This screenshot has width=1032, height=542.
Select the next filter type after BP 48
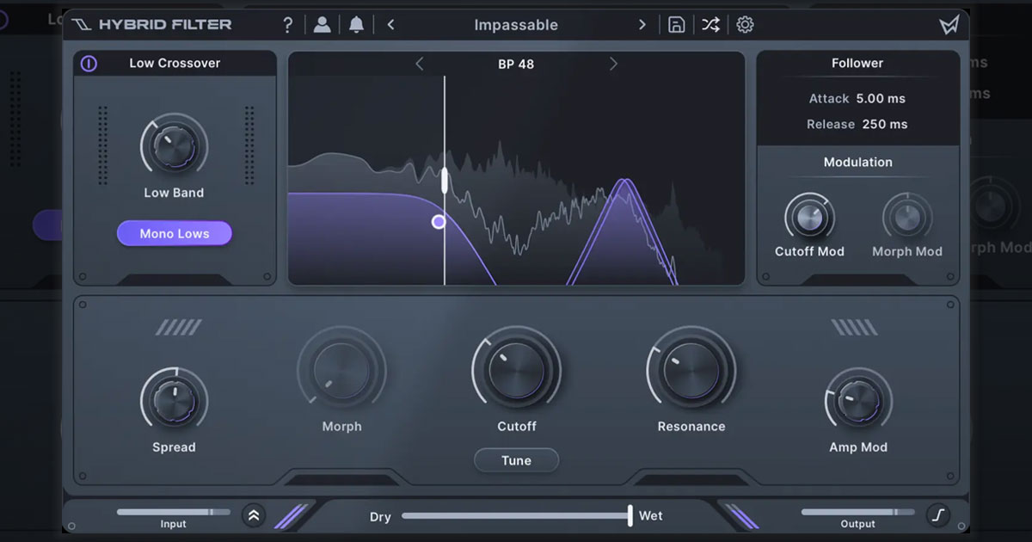tap(613, 64)
